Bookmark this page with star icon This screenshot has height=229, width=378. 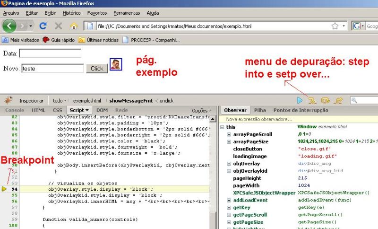pyautogui.click(x=335, y=26)
